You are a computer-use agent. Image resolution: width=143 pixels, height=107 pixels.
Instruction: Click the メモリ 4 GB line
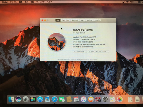pyautogui.click(x=83, y=42)
